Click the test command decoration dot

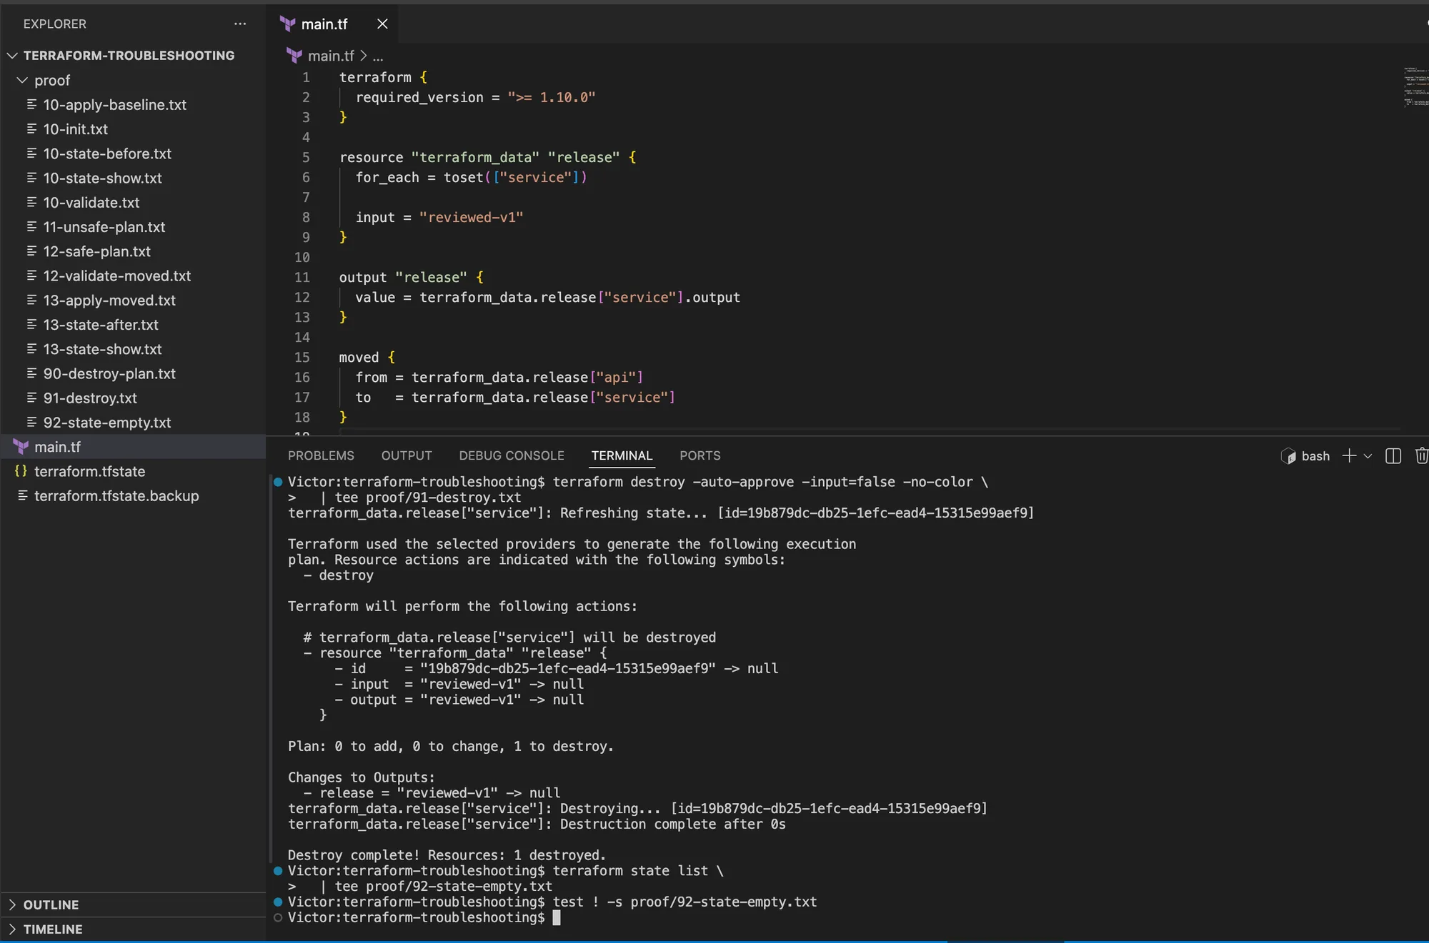(x=278, y=902)
